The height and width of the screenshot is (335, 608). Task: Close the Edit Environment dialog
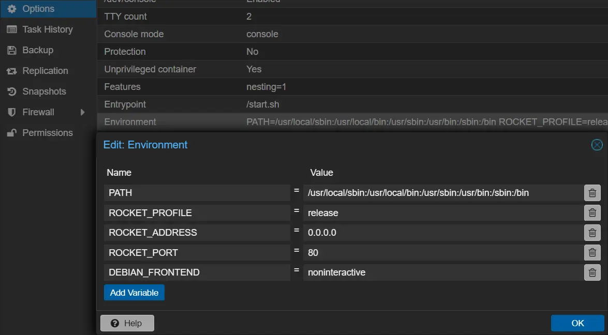point(597,145)
